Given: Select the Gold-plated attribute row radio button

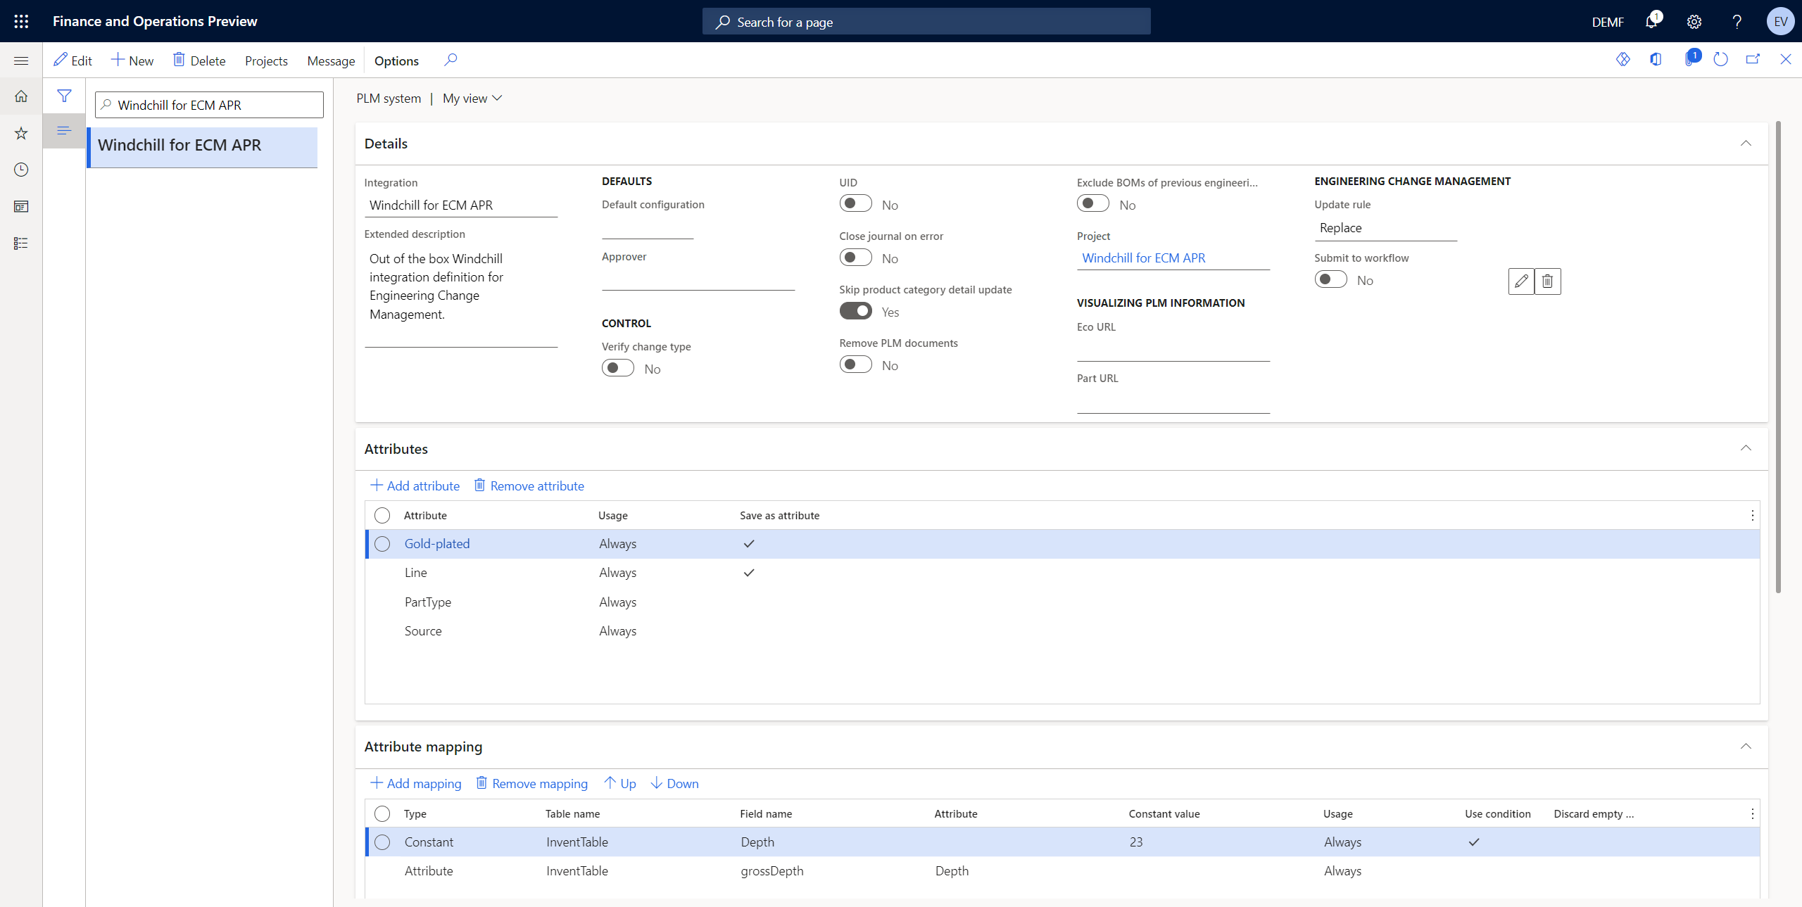Looking at the screenshot, I should click(382, 543).
